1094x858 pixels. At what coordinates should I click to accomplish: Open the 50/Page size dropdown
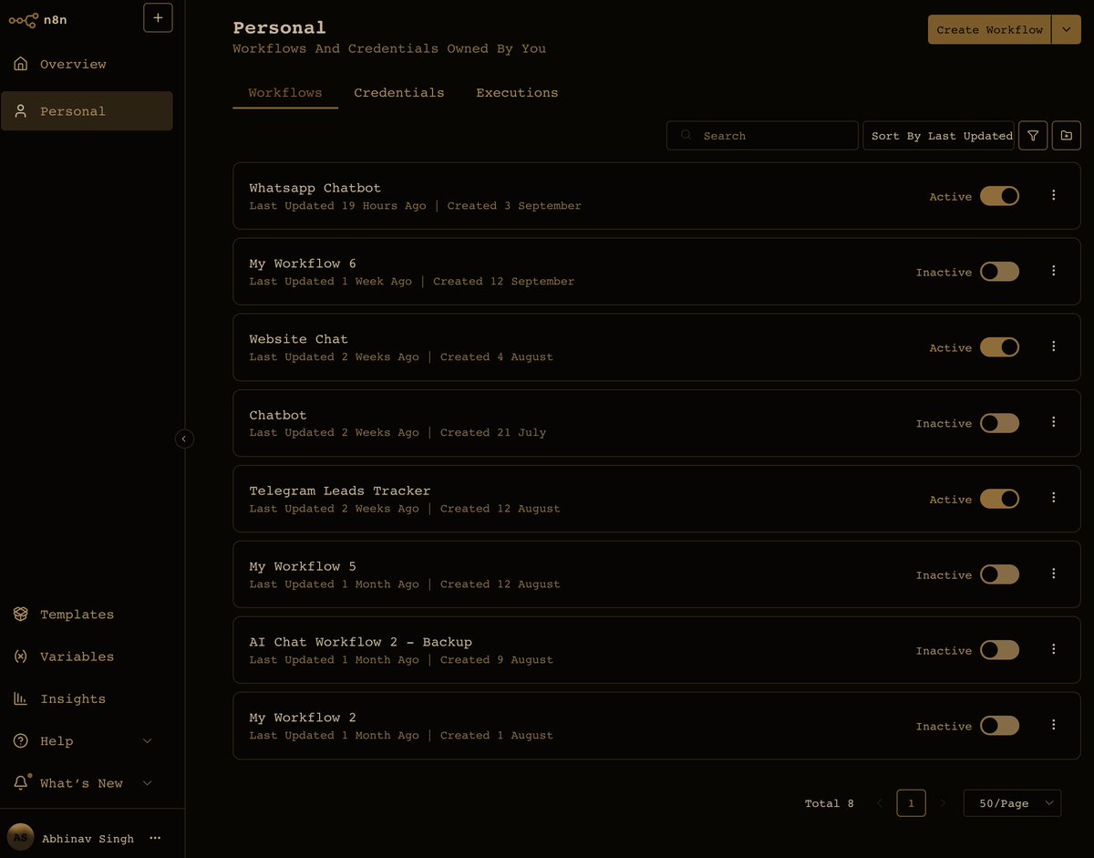(x=1012, y=803)
